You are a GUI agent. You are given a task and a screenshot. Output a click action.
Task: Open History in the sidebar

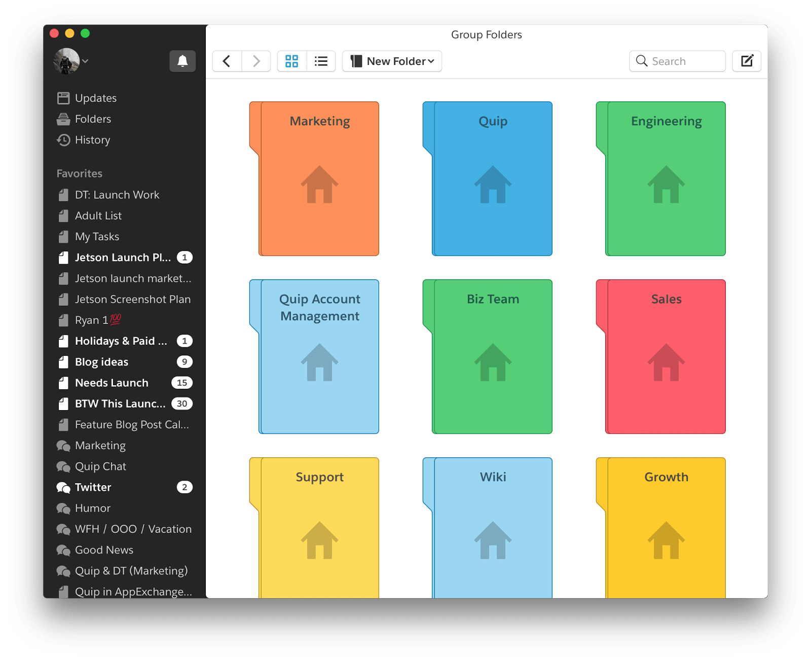point(92,140)
